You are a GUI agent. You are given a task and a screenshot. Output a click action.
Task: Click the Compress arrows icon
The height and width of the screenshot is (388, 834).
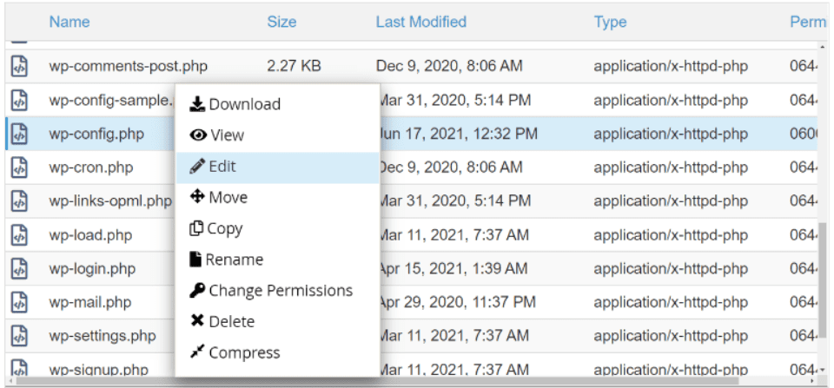[x=197, y=353]
